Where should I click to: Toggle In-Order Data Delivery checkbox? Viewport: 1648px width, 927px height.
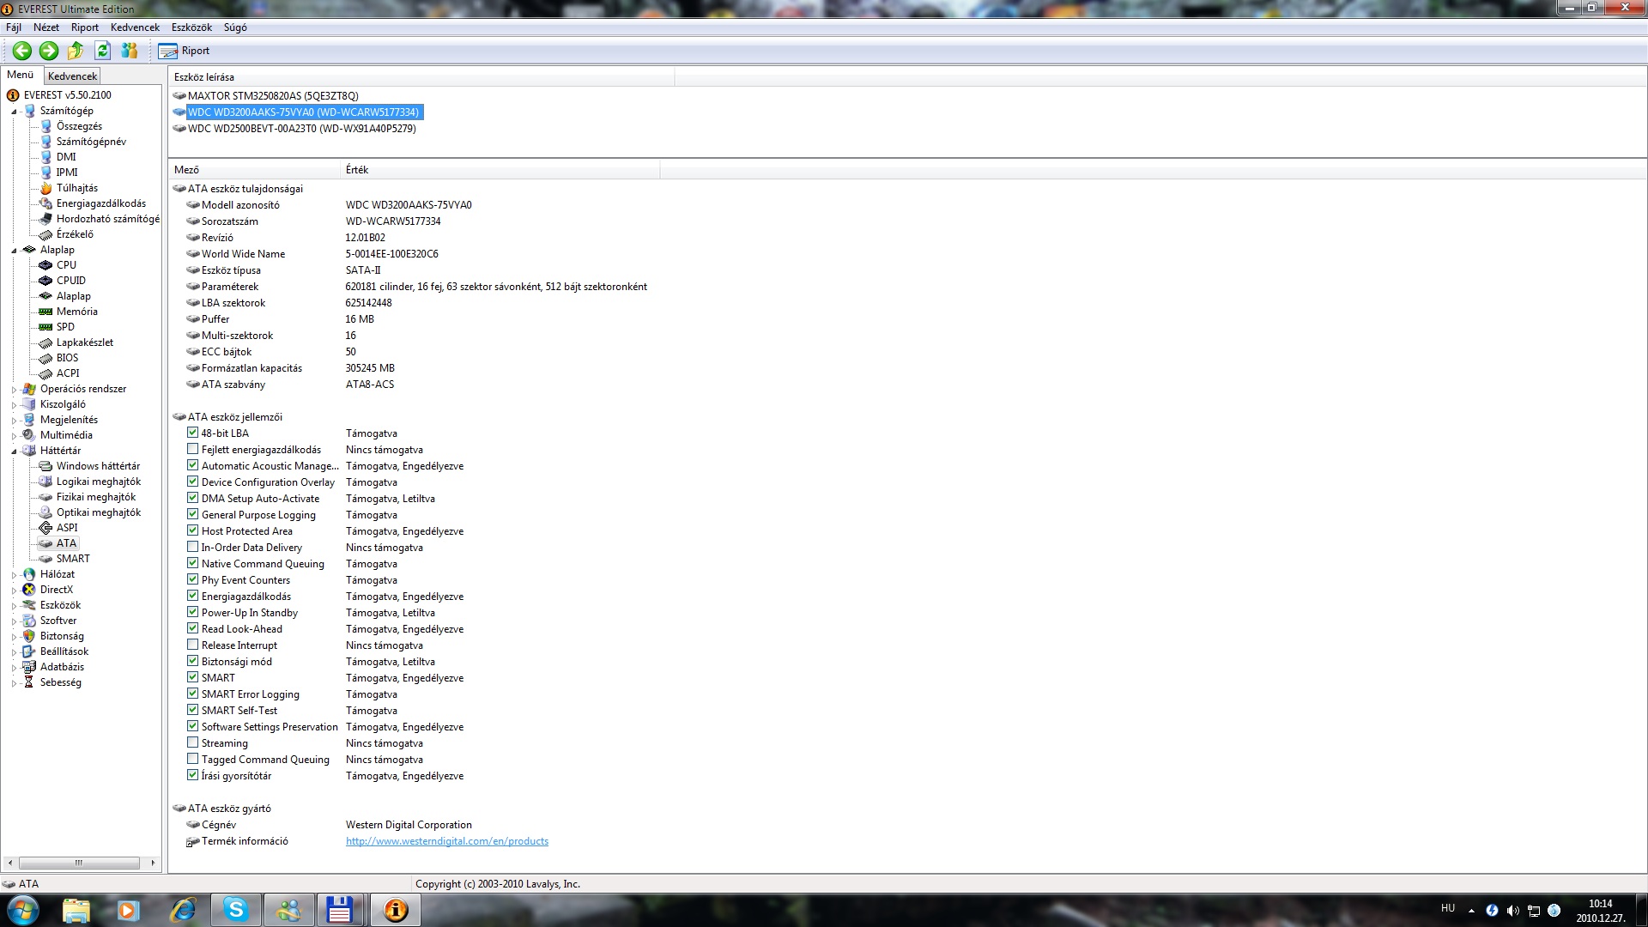point(193,547)
